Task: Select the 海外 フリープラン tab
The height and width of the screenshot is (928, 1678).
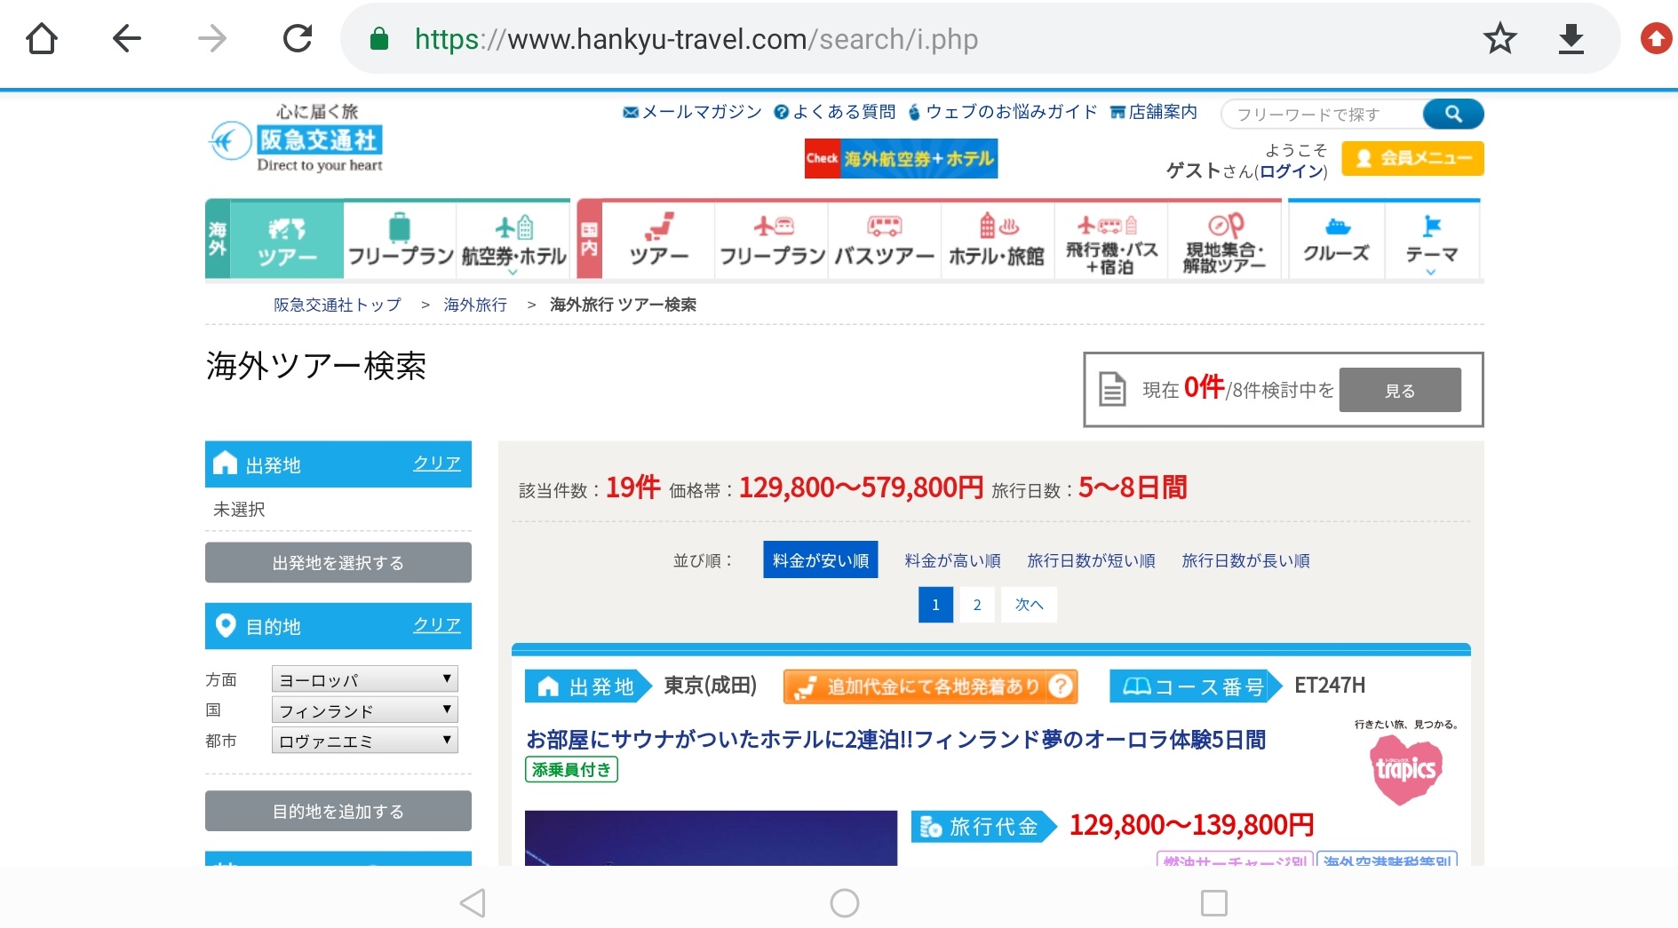Action: coord(400,240)
